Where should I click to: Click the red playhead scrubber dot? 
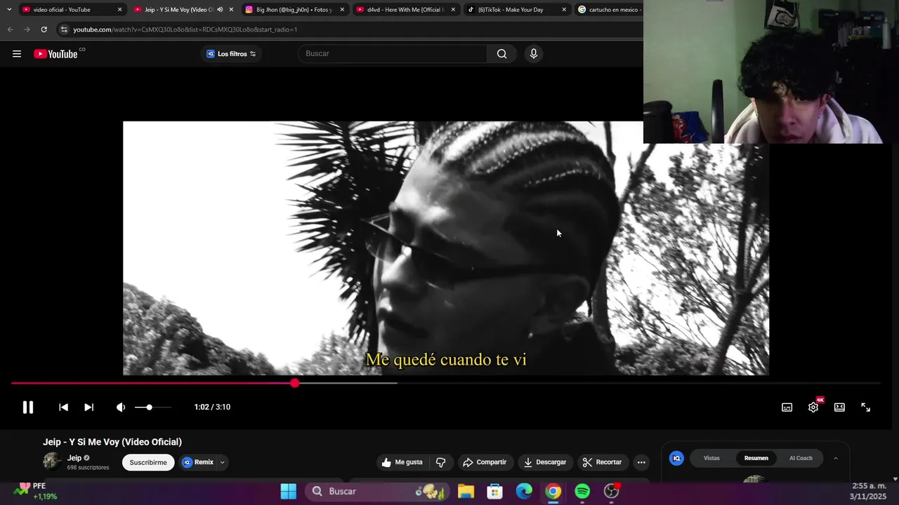295,383
